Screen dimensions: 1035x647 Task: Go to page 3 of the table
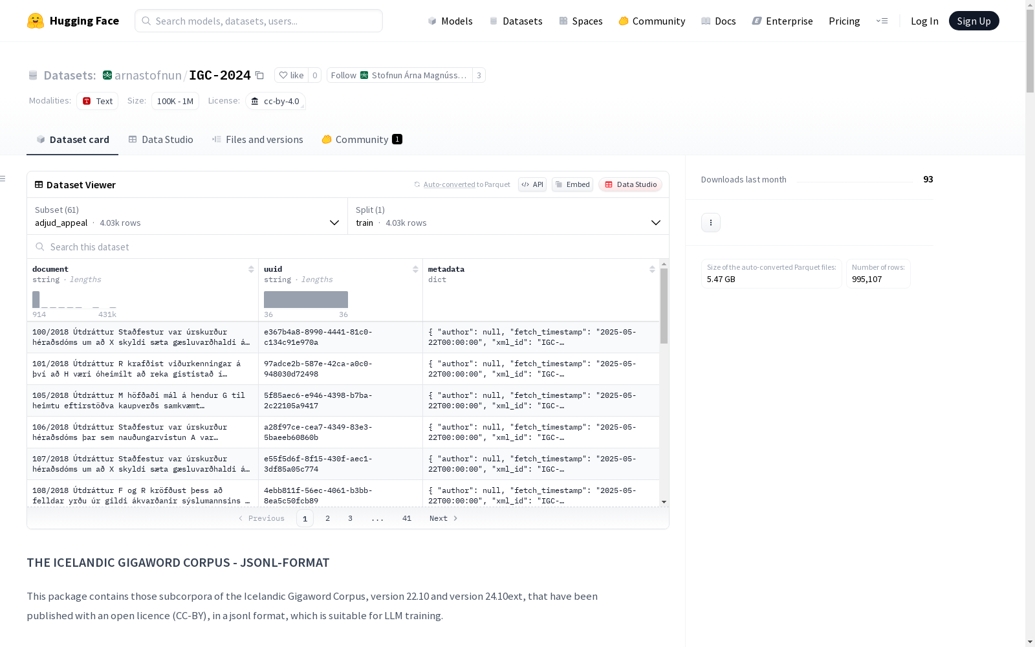coord(350,518)
